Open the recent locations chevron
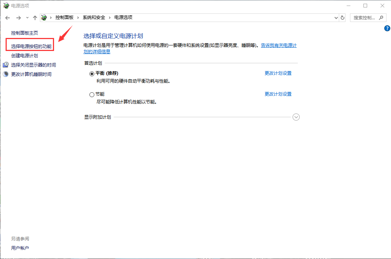Viewport: 391px width, 259px height. 27,18
